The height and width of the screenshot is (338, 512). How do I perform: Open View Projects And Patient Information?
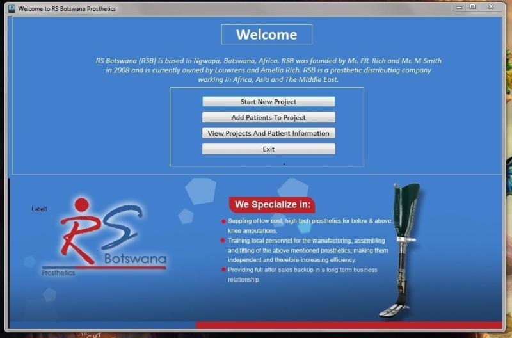(268, 133)
